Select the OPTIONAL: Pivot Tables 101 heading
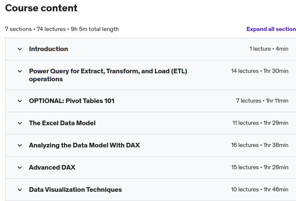 point(72,101)
